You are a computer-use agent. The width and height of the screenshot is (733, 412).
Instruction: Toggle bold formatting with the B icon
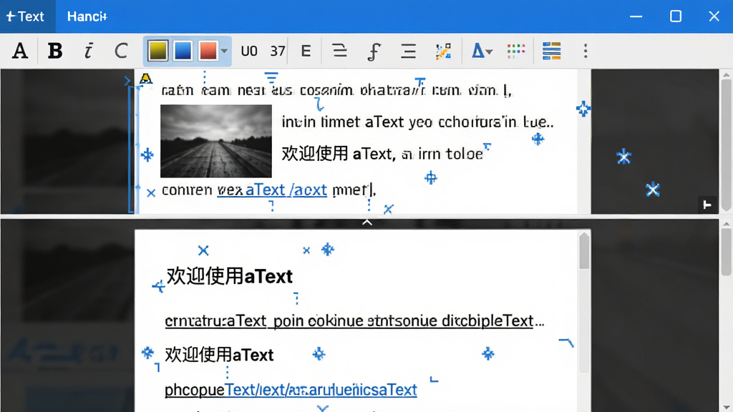[x=55, y=51]
